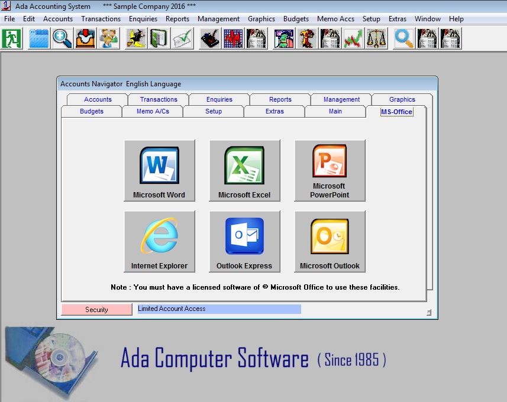This screenshot has height=402, width=507.
Task: Open the Window menu
Action: [428, 19]
